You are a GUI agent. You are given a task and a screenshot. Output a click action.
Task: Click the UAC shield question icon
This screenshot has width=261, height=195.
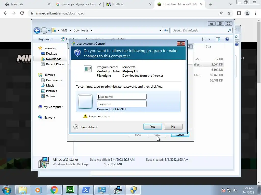77,53
